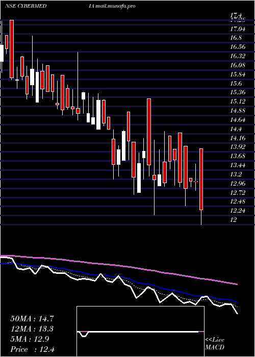The height and width of the screenshot is (357, 255).
Task: Click the 14.16 price axis label
Action: point(238,138)
